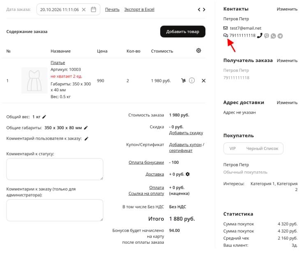Image resolution: width=304 pixels, height=254 pixels.
Task: Click the cart icon next to the item cost
Action: (x=183, y=80)
